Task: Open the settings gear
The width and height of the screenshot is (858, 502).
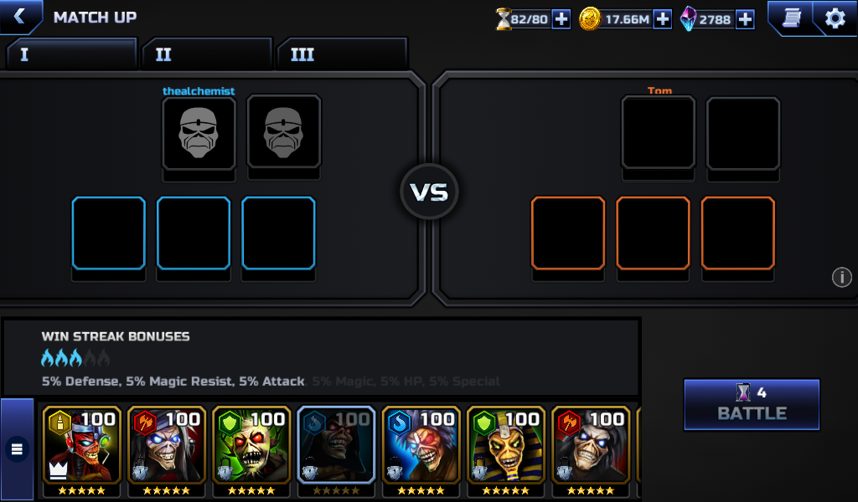Action: tap(835, 18)
